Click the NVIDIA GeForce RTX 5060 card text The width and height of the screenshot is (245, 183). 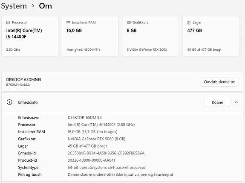click(147, 49)
